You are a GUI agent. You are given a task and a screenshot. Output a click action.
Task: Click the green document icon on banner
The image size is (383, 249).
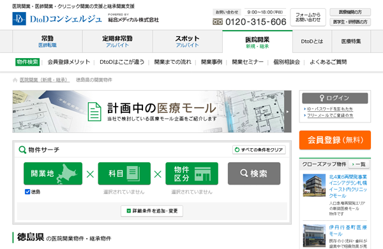(x=94, y=112)
